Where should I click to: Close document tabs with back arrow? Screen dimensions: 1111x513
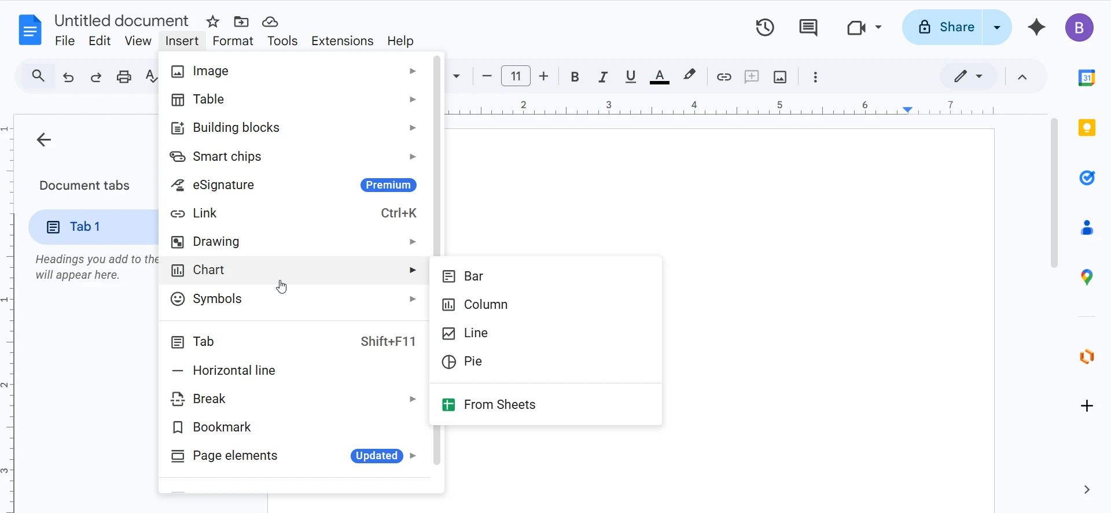(44, 139)
